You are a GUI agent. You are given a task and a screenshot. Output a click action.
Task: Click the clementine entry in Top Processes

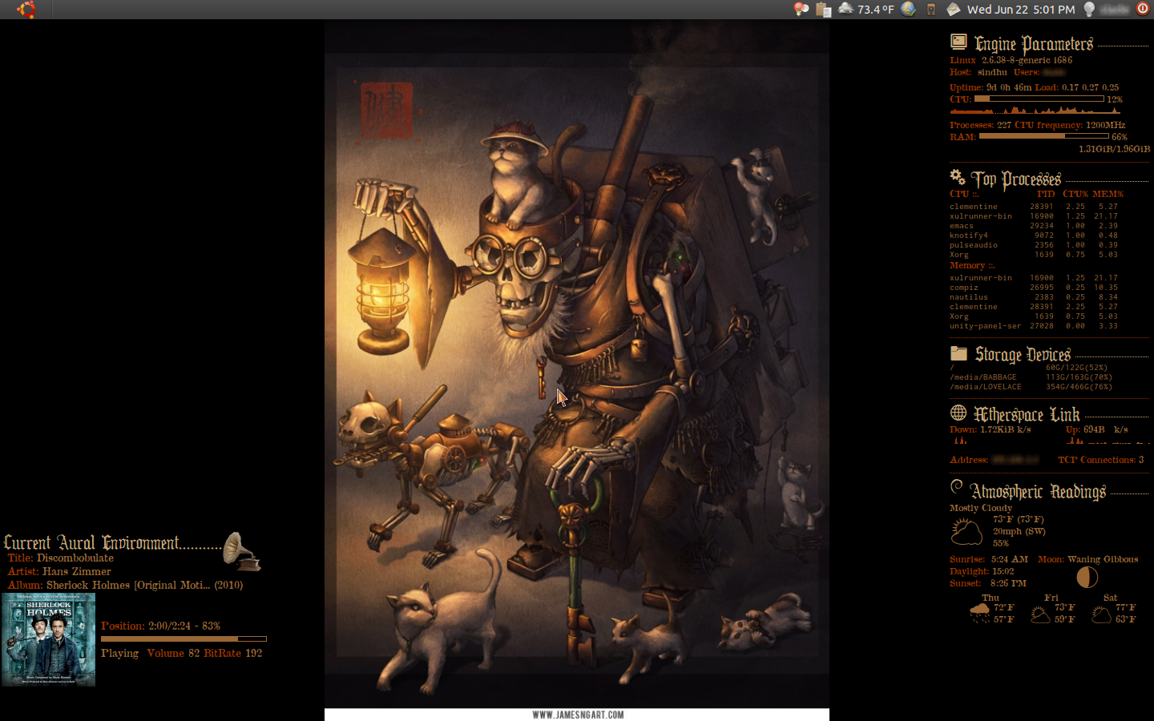coord(974,206)
